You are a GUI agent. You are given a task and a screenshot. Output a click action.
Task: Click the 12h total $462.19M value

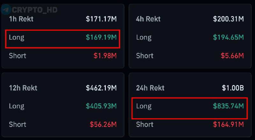click(x=101, y=88)
